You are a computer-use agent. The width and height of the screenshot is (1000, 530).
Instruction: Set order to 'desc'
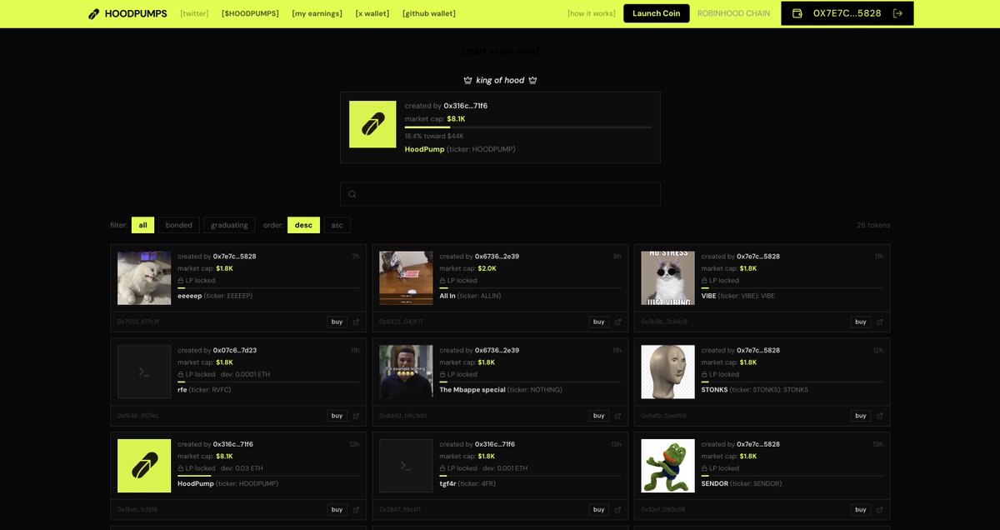[303, 225]
